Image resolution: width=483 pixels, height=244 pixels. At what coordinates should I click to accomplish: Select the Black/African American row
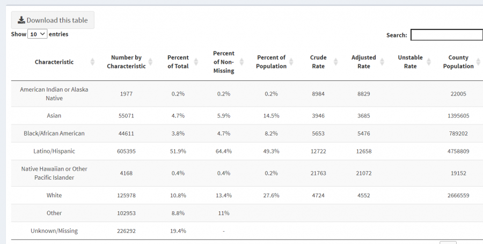54,134
